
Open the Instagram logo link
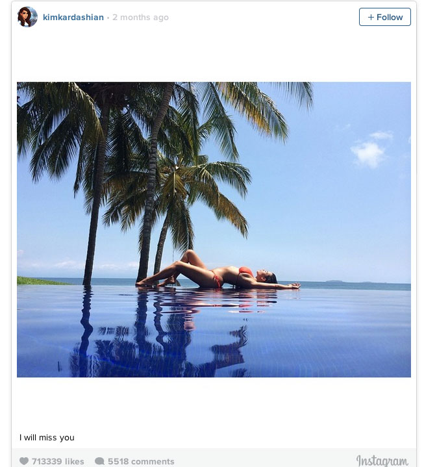[x=382, y=461]
